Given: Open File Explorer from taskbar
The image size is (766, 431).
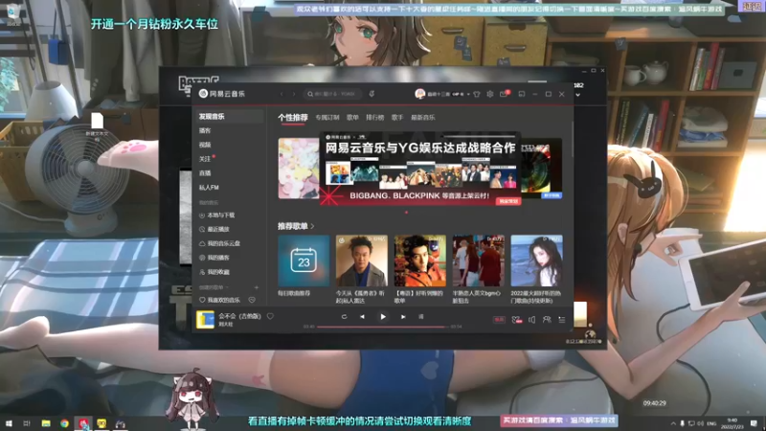Looking at the screenshot, I should (x=46, y=423).
